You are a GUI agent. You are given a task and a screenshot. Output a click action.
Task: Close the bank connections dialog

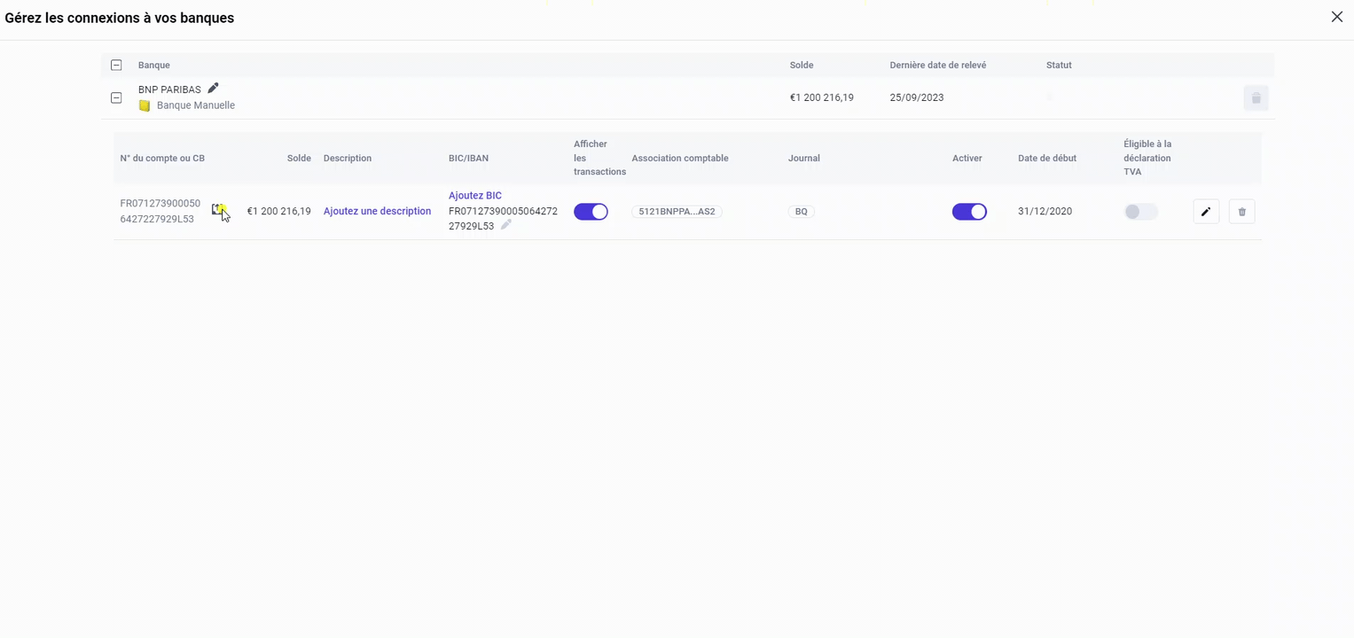pyautogui.click(x=1337, y=17)
